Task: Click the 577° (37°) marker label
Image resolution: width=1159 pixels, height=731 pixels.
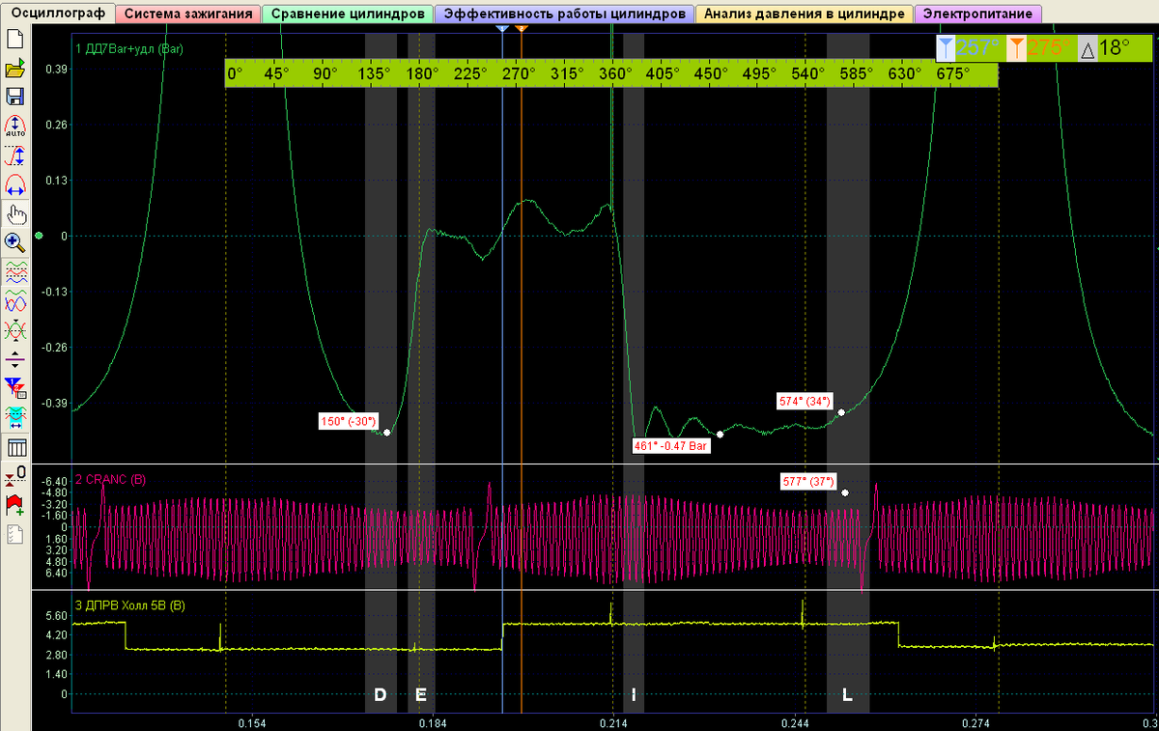Action: pyautogui.click(x=807, y=480)
